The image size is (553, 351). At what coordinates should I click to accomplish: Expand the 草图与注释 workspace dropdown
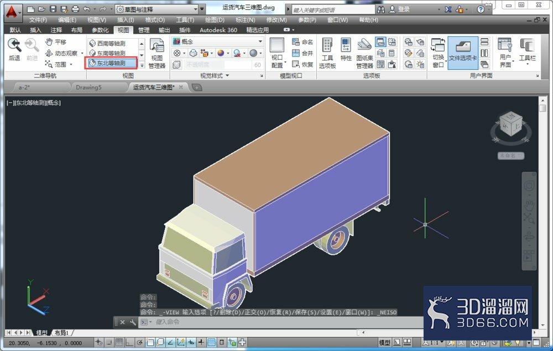(x=157, y=9)
